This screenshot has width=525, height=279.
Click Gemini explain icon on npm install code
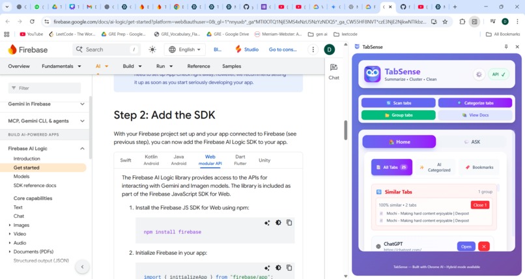click(267, 223)
